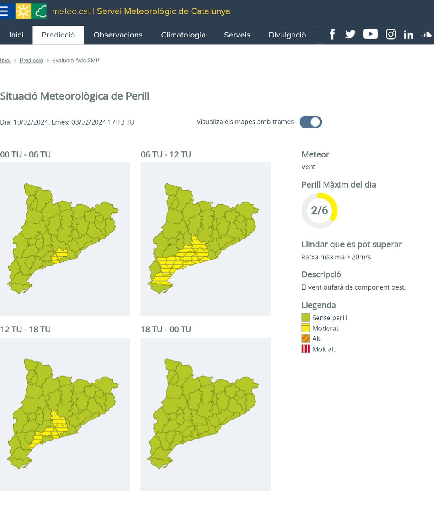The image size is (434, 505).
Task: Click the 'Descripció' heading
Action: (321, 275)
